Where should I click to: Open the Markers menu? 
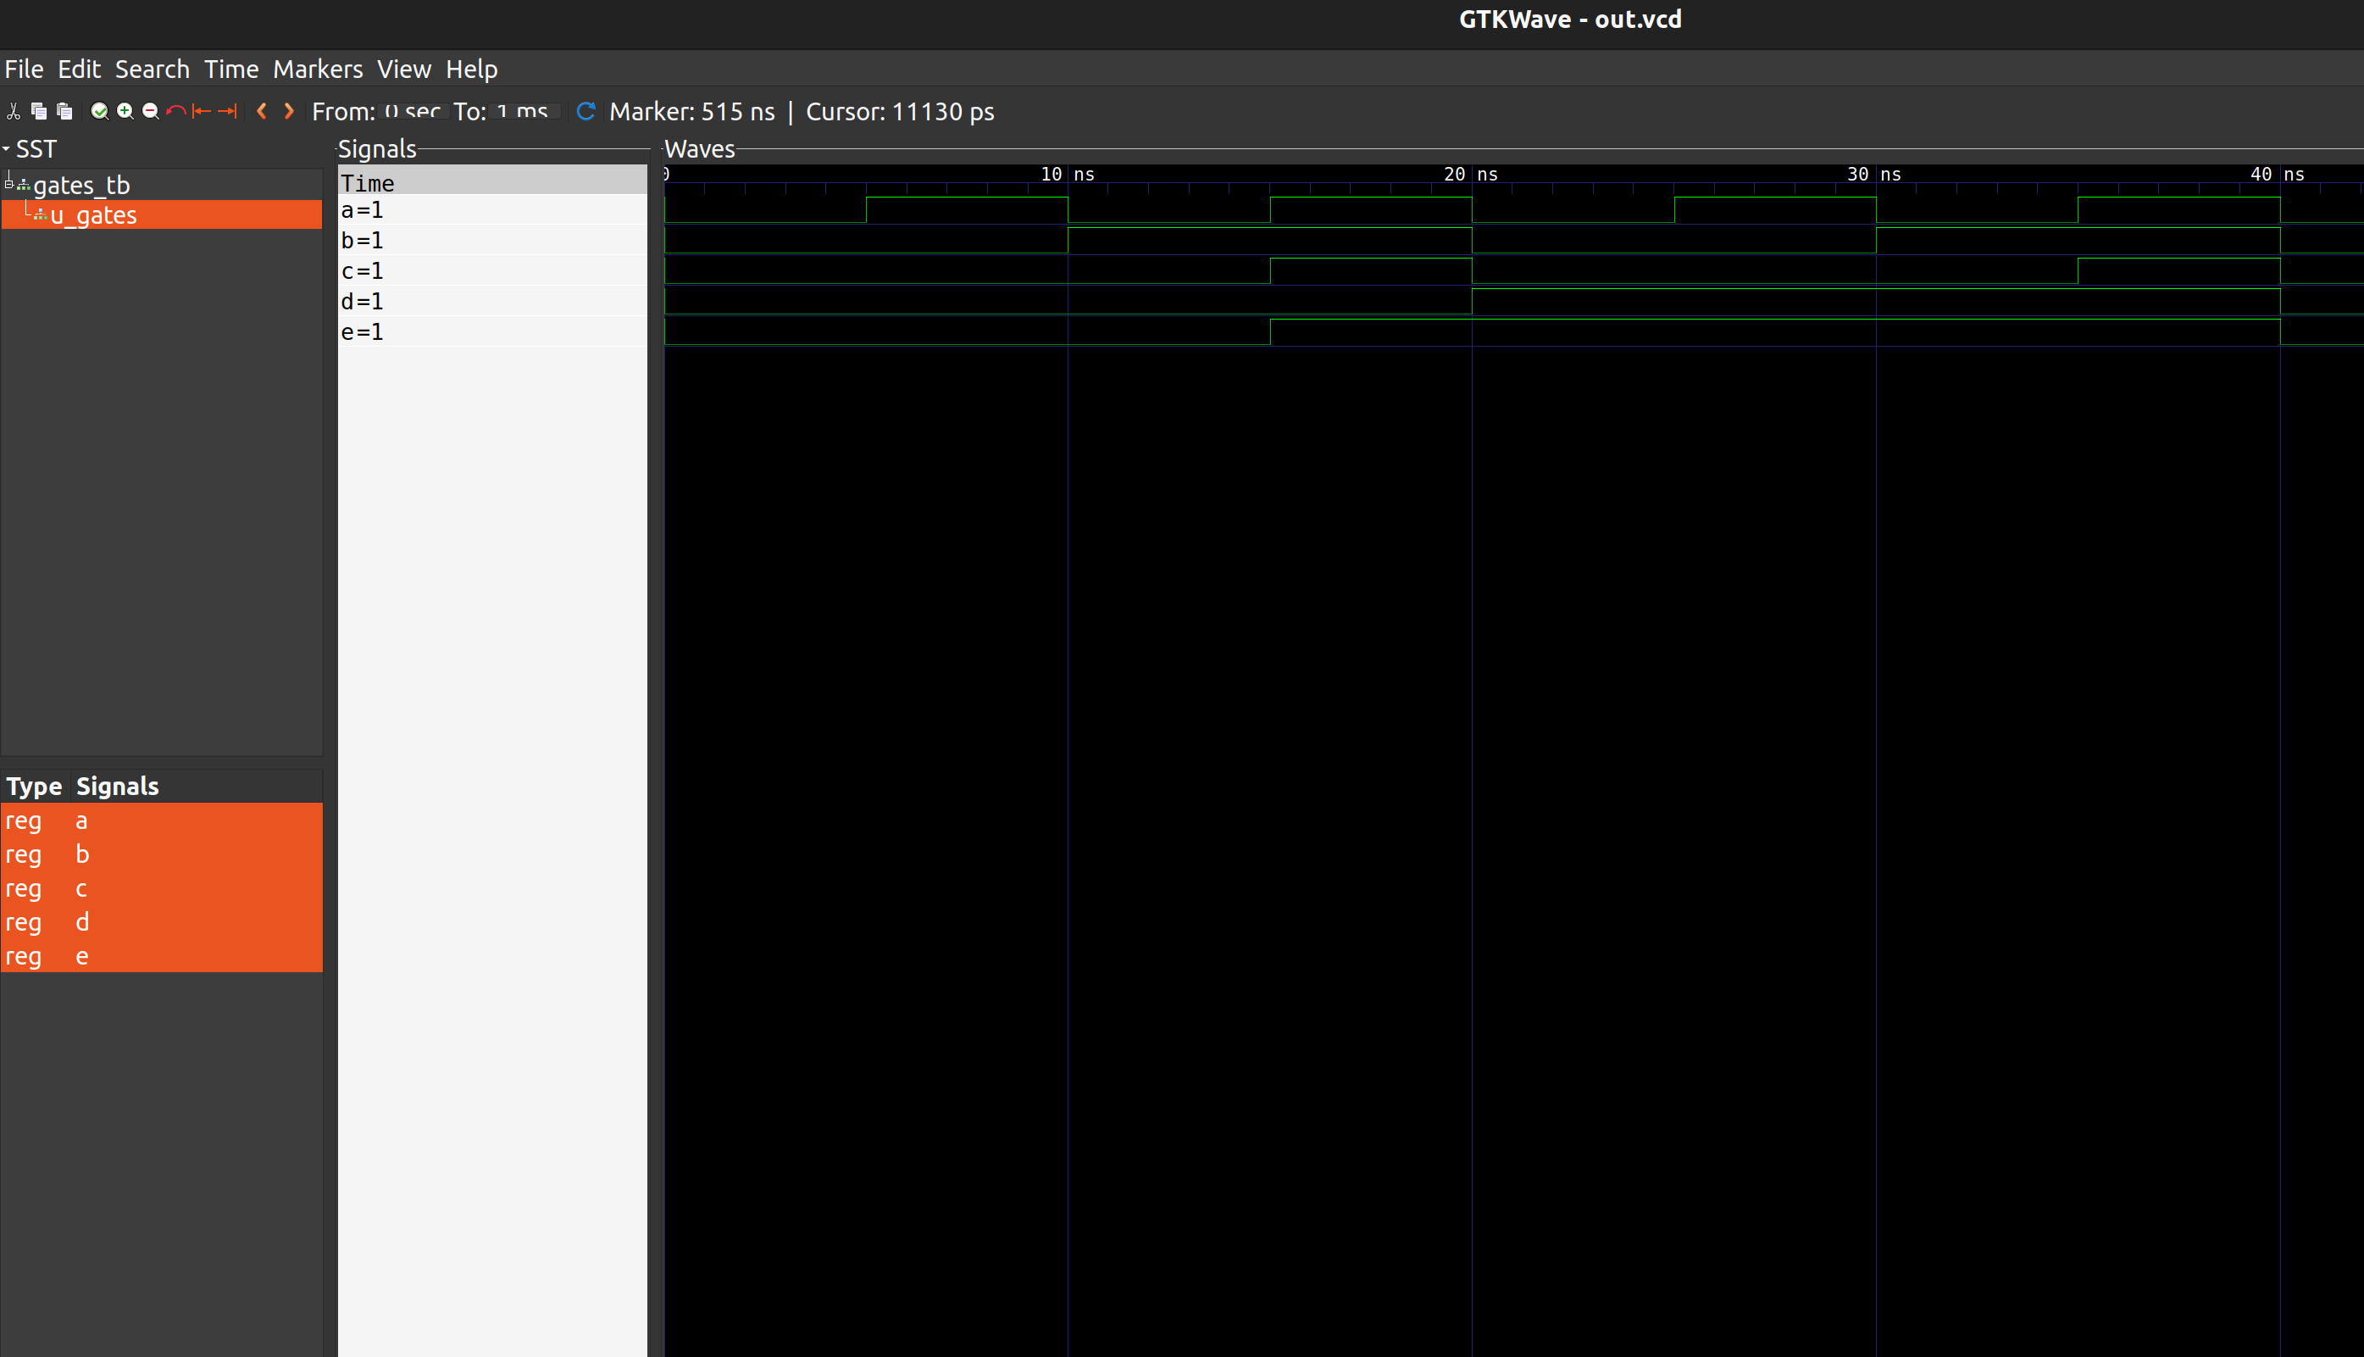(x=318, y=69)
